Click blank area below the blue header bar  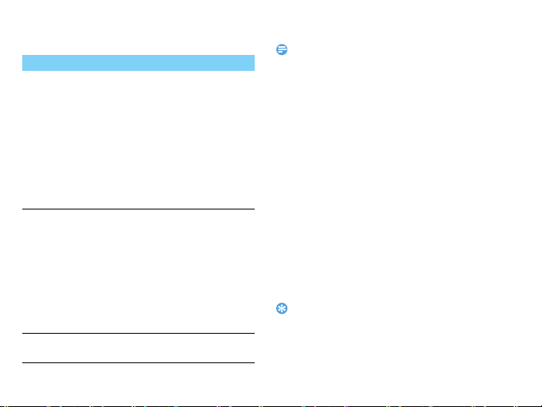pos(138,139)
